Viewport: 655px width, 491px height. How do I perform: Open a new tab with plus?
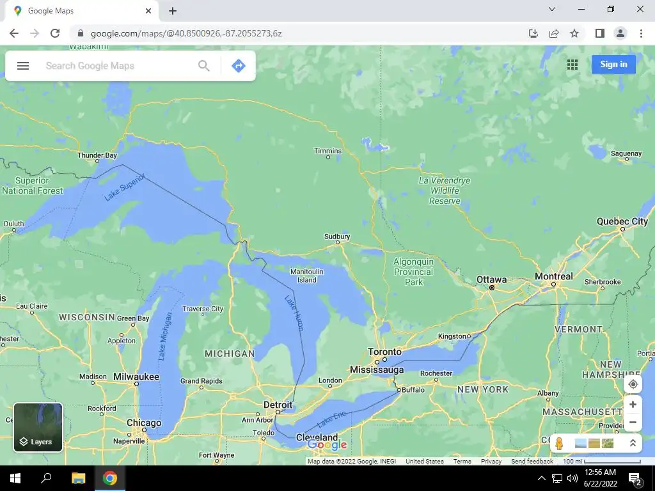pos(173,11)
